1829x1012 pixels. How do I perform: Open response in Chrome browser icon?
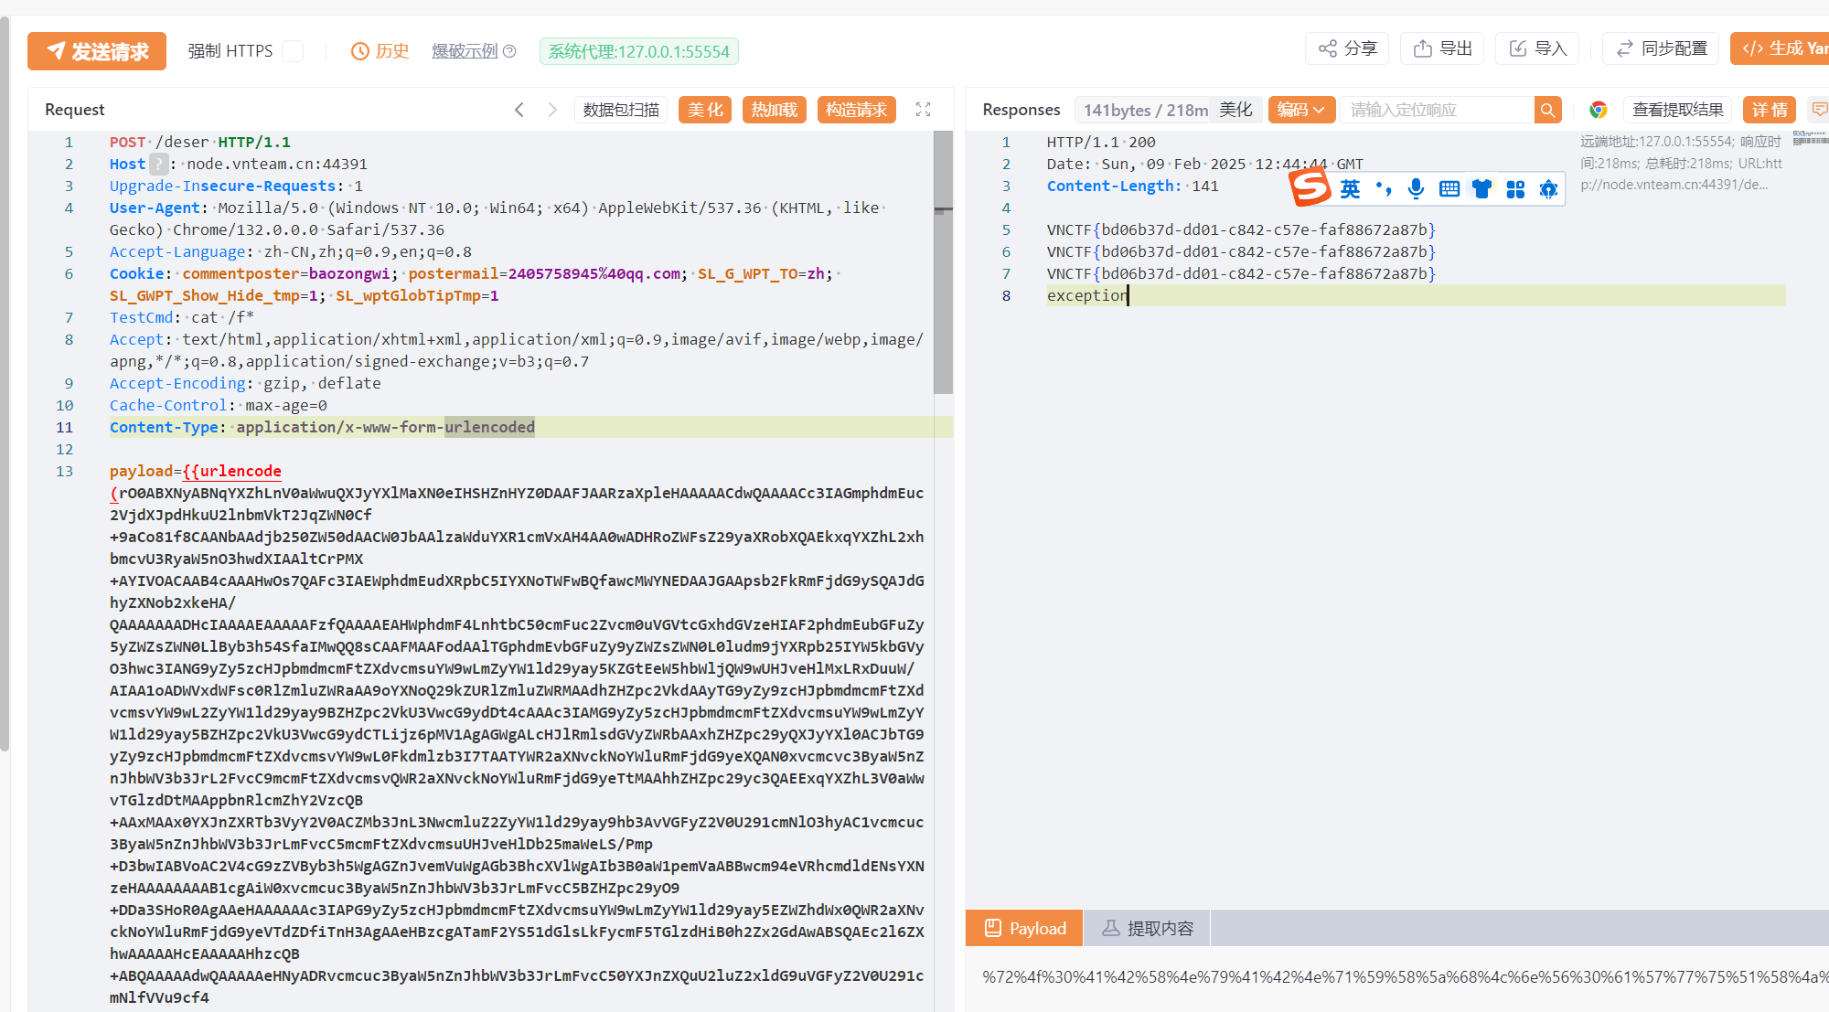point(1599,110)
